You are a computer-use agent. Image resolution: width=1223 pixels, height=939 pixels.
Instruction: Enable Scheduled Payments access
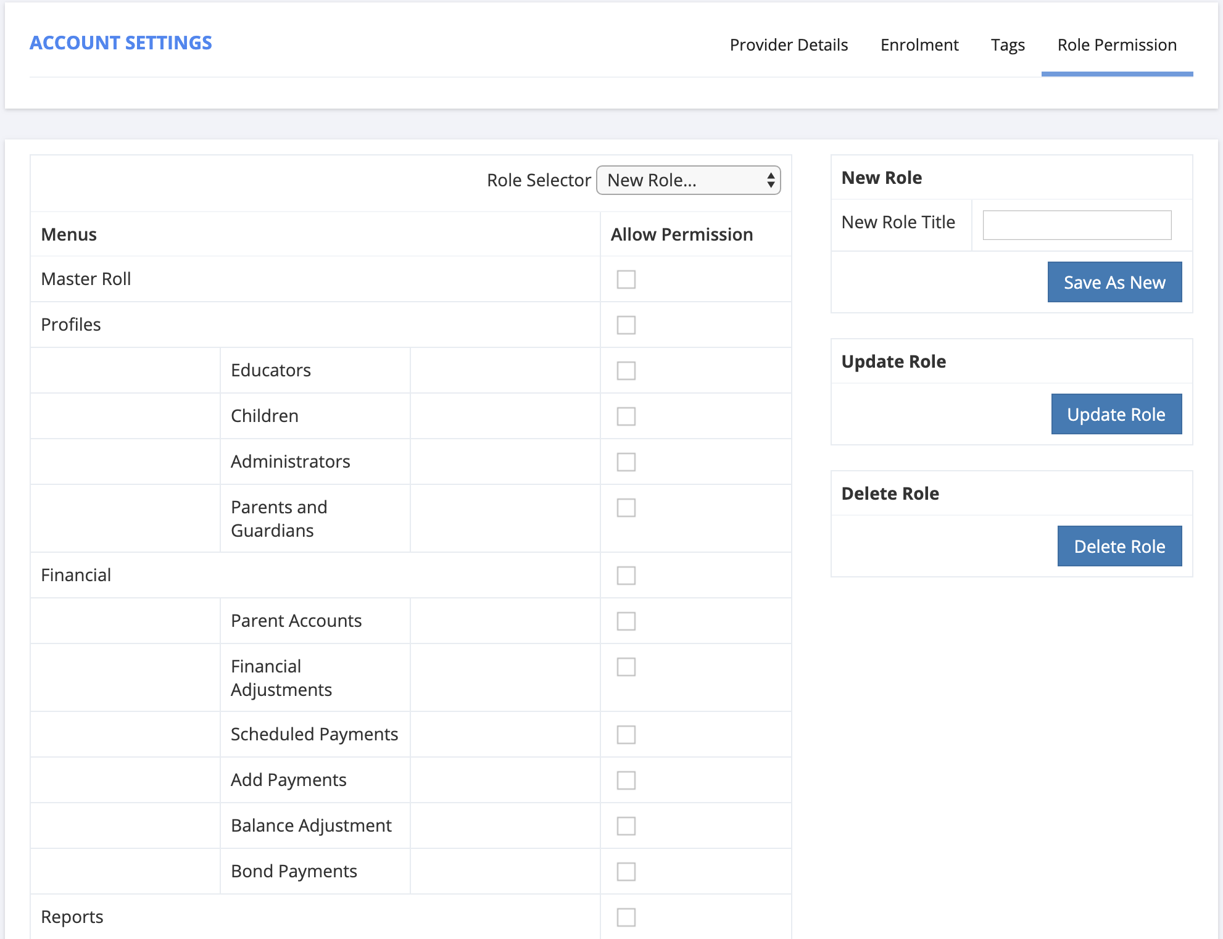click(626, 735)
